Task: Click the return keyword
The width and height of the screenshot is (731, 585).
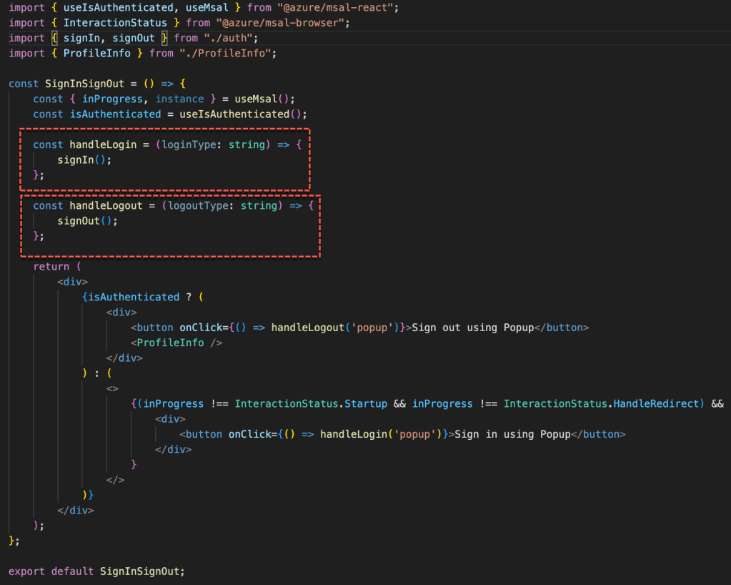Action: coord(51,267)
